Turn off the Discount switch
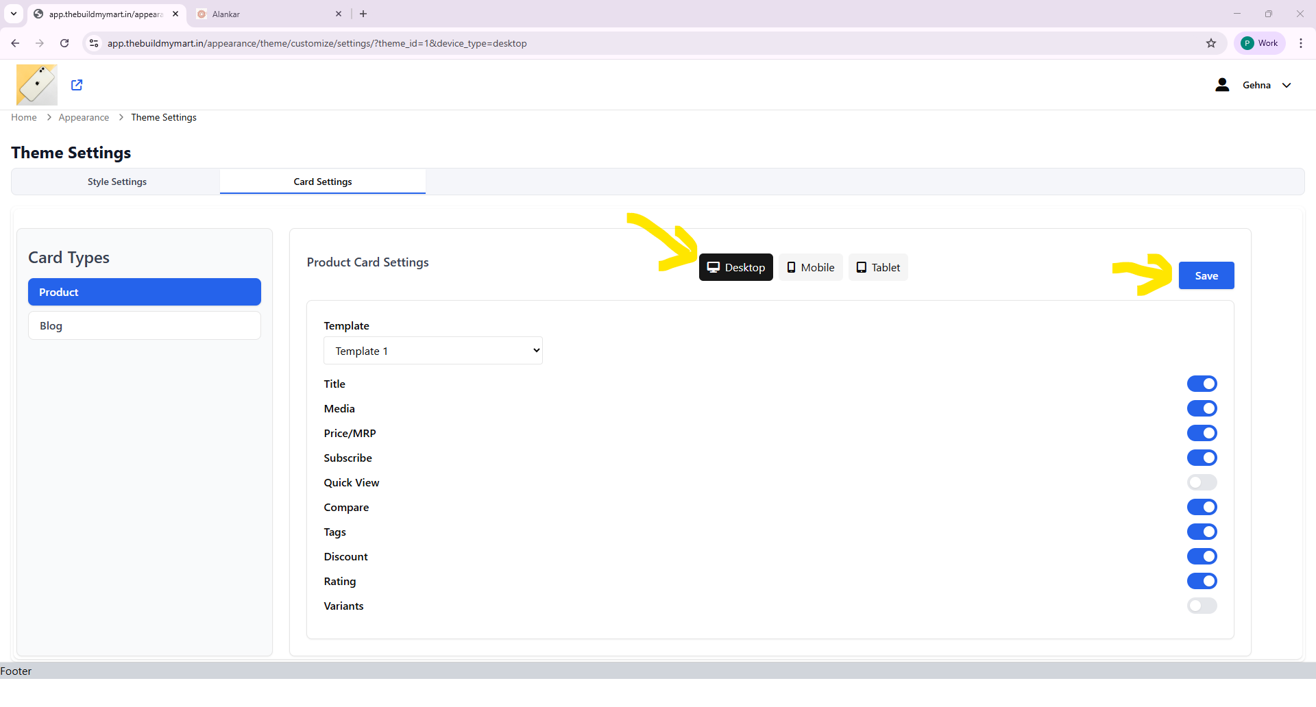Image resolution: width=1316 pixels, height=707 pixels. (x=1202, y=556)
